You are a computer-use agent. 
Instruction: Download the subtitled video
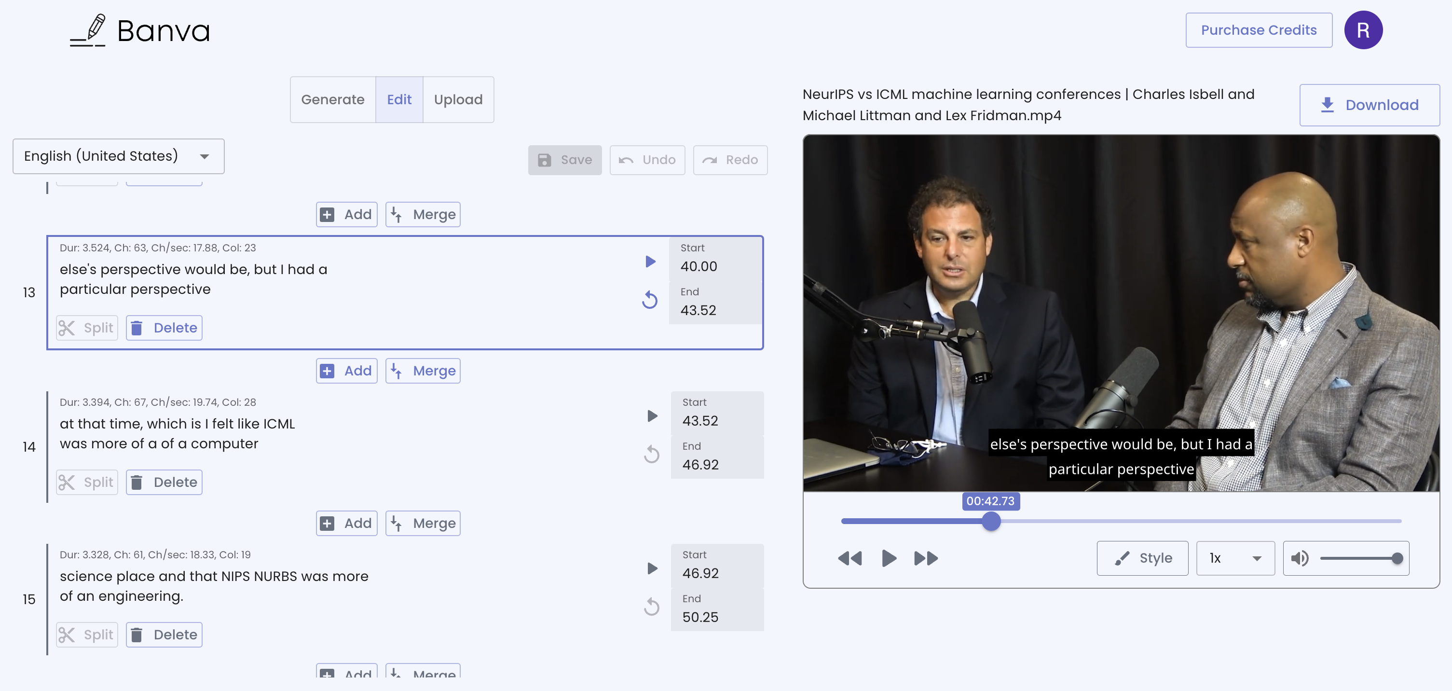point(1369,105)
